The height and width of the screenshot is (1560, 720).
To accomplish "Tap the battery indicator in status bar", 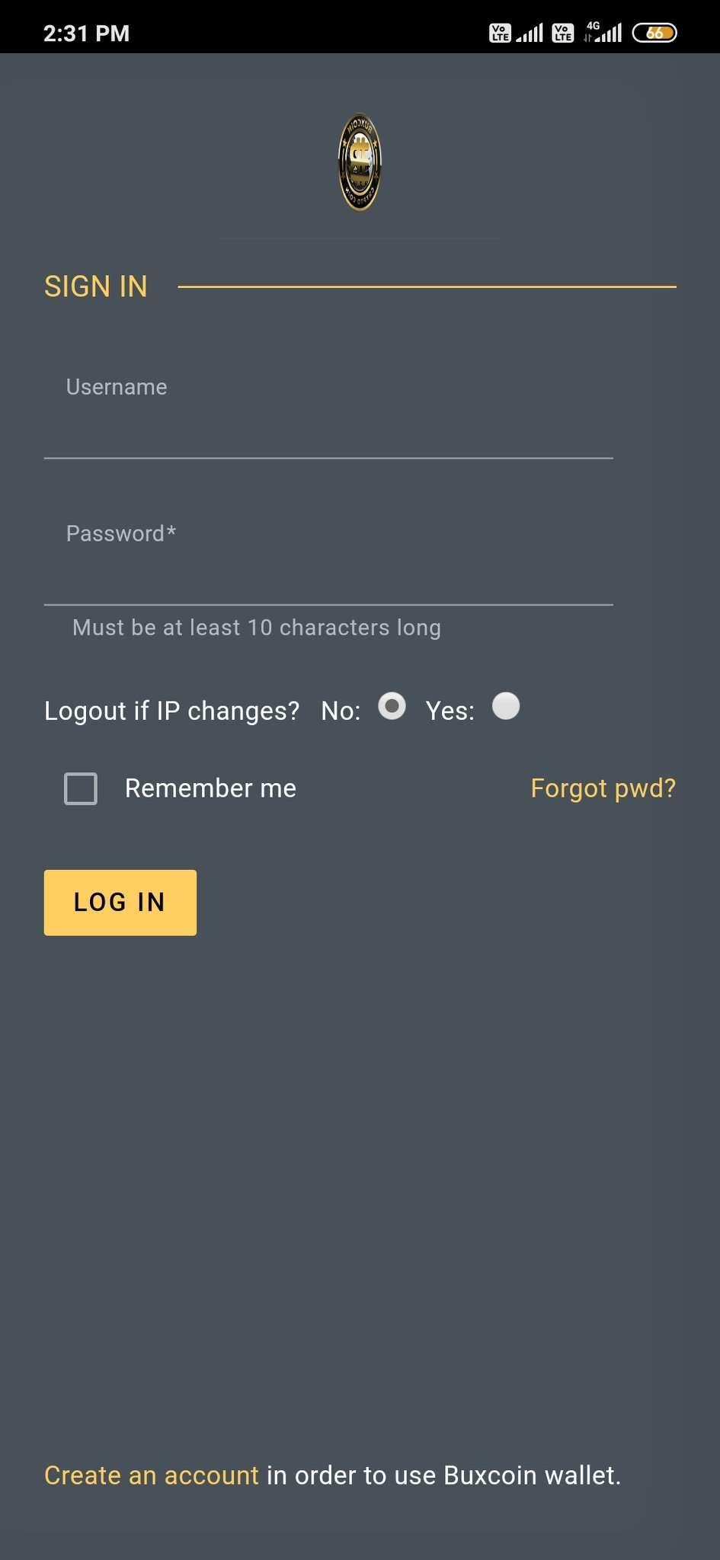I will [654, 33].
